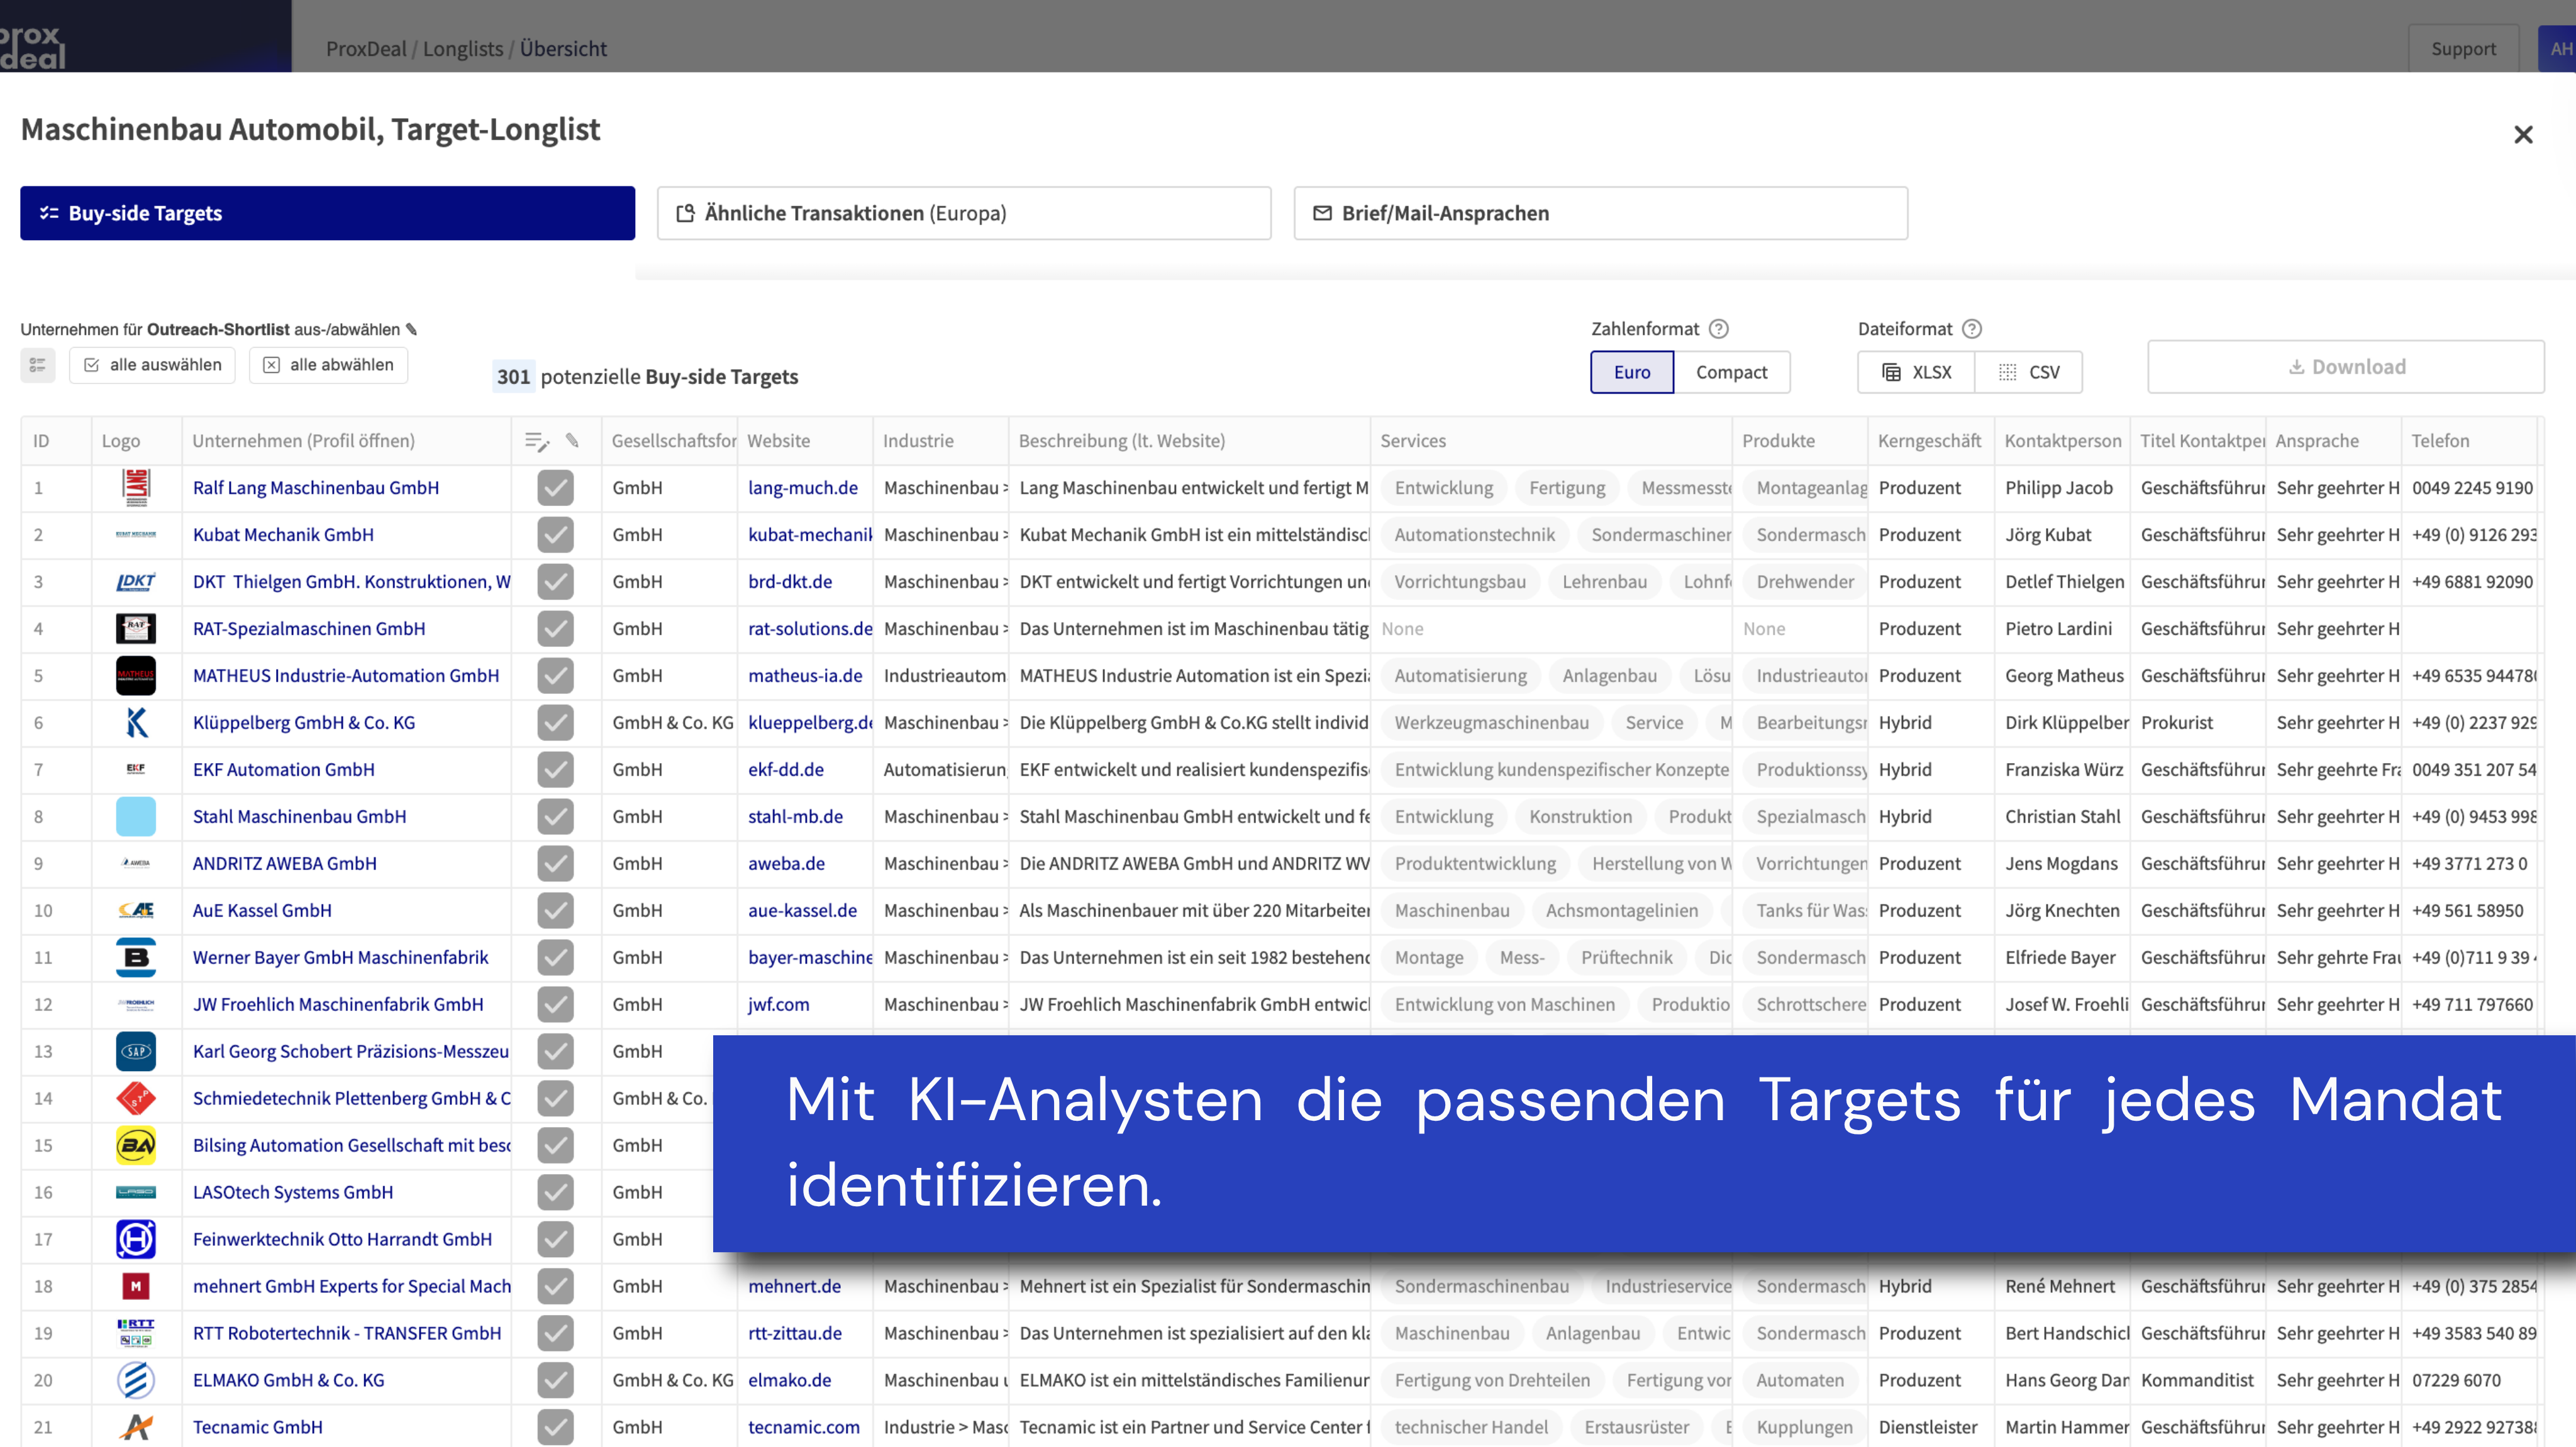Toggle checkbox for JW Froehlich Maschinenfabrik

pyautogui.click(x=556, y=1004)
